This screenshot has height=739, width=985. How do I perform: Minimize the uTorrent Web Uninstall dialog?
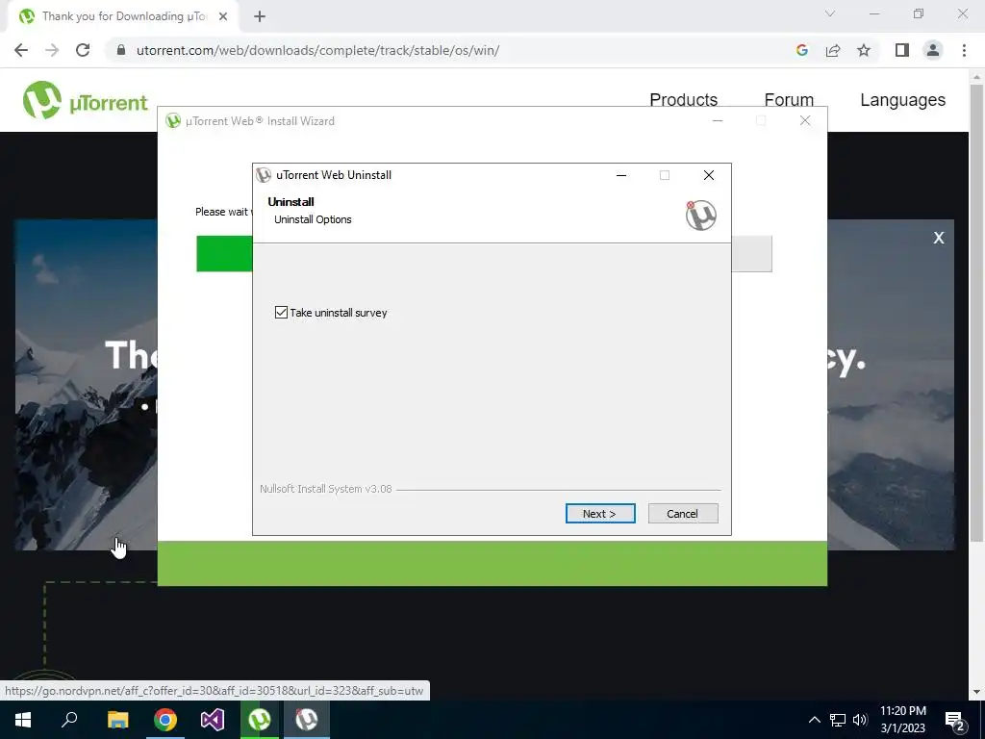621,175
